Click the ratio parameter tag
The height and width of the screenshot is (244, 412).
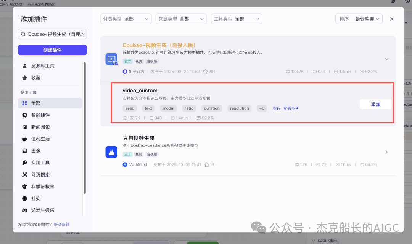(189, 108)
